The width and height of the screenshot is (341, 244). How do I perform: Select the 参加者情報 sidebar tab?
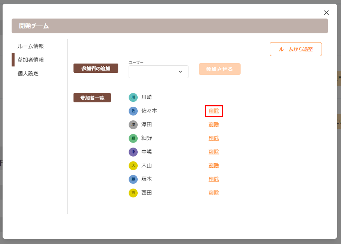pos(31,60)
